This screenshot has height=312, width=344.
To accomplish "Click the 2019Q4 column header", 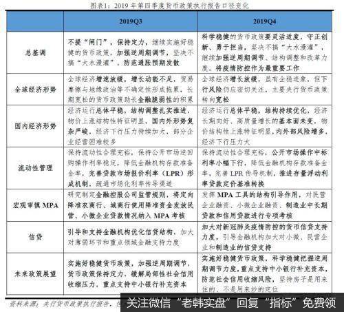I will click(x=264, y=21).
